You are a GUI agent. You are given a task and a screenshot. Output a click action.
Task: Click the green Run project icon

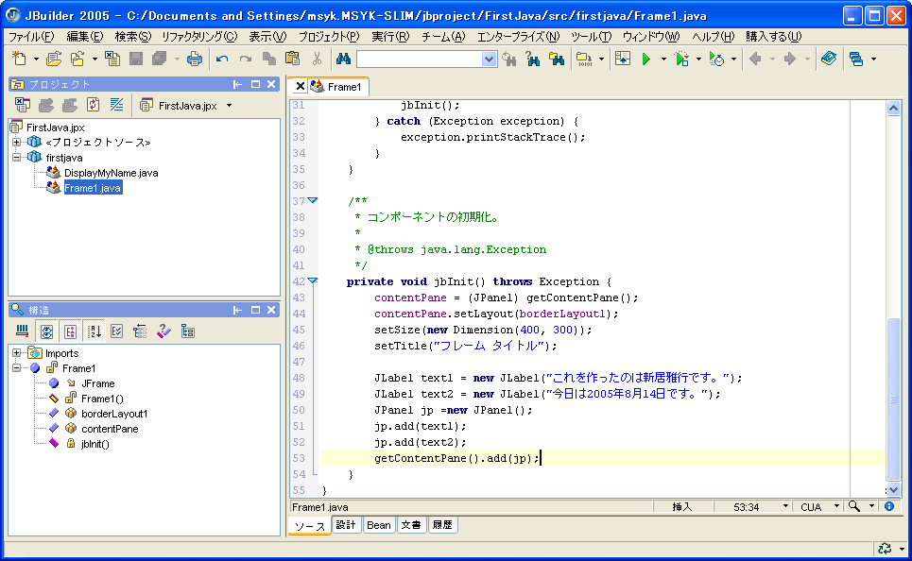click(646, 59)
